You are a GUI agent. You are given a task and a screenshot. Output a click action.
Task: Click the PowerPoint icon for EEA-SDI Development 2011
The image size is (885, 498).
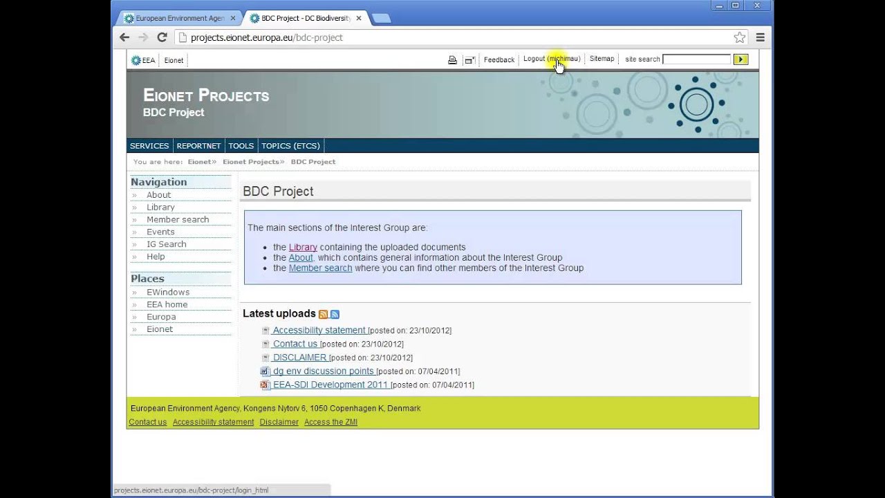[264, 385]
